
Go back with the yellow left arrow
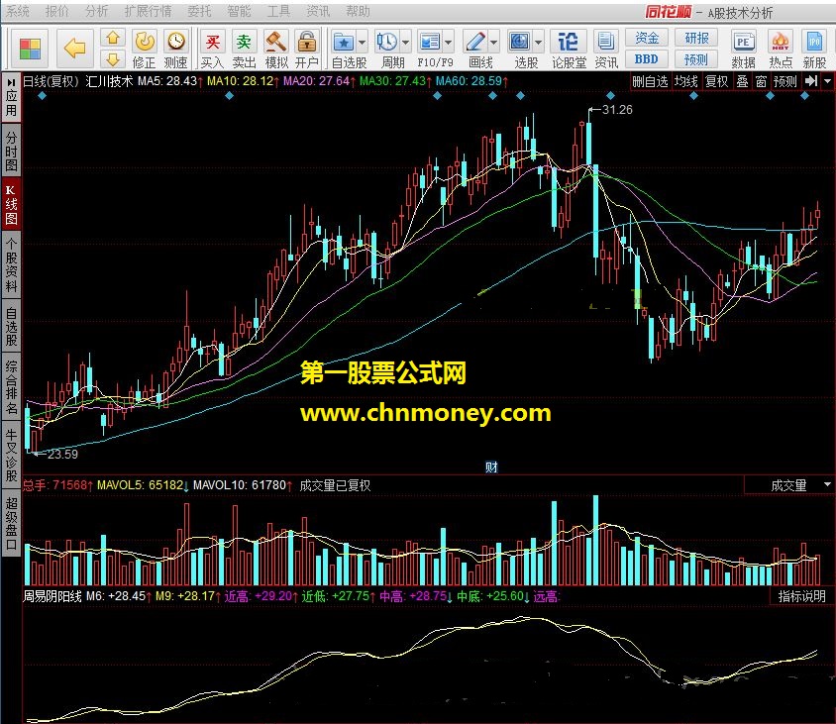click(x=74, y=49)
